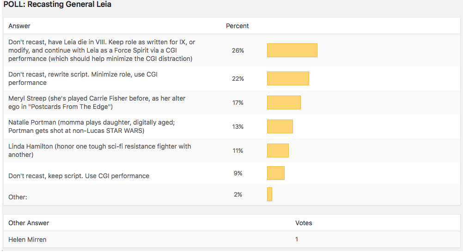This screenshot has height=252, width=463.
Task: Select the "rewrite script. Minimize role" answer
Action: [83, 78]
